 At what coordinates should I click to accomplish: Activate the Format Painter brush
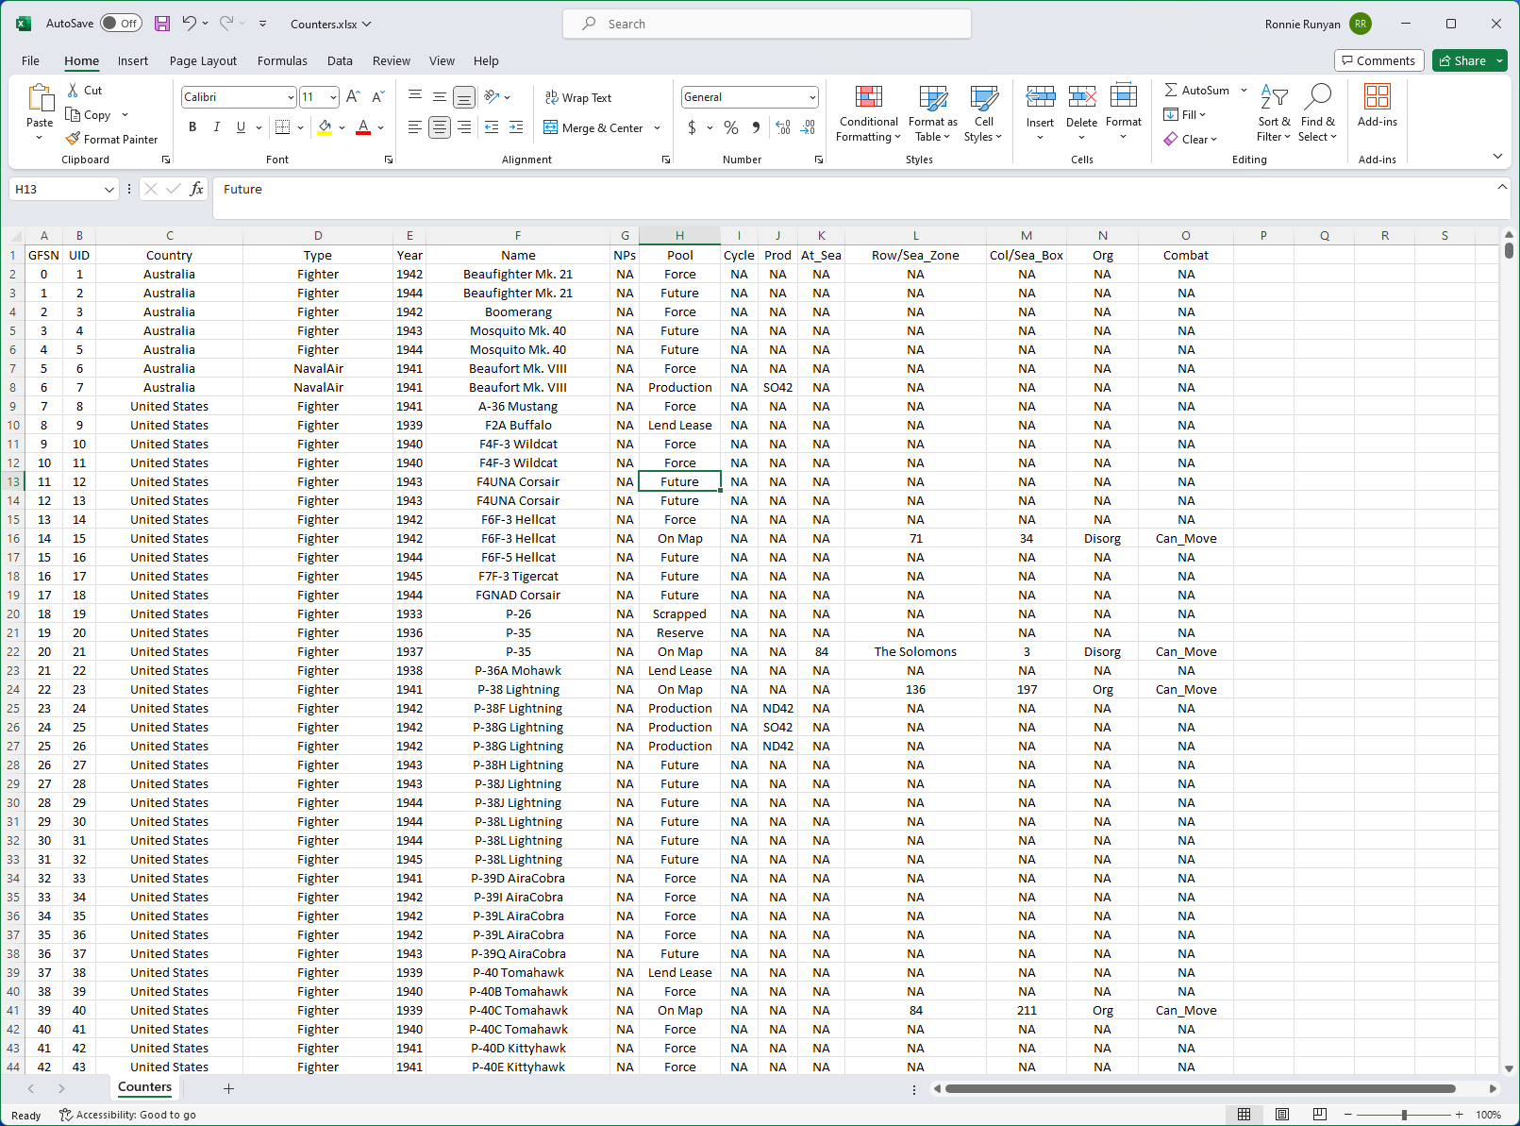[73, 139]
